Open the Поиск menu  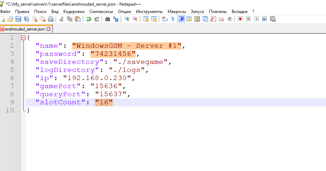tap(40, 12)
